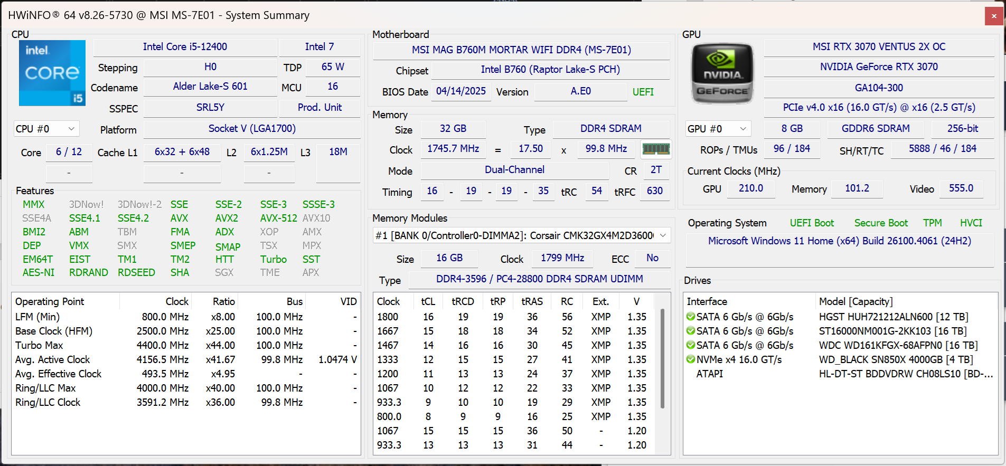The width and height of the screenshot is (1006, 466).
Task: Select the Turbo Max operating point row
Action: [x=186, y=345]
